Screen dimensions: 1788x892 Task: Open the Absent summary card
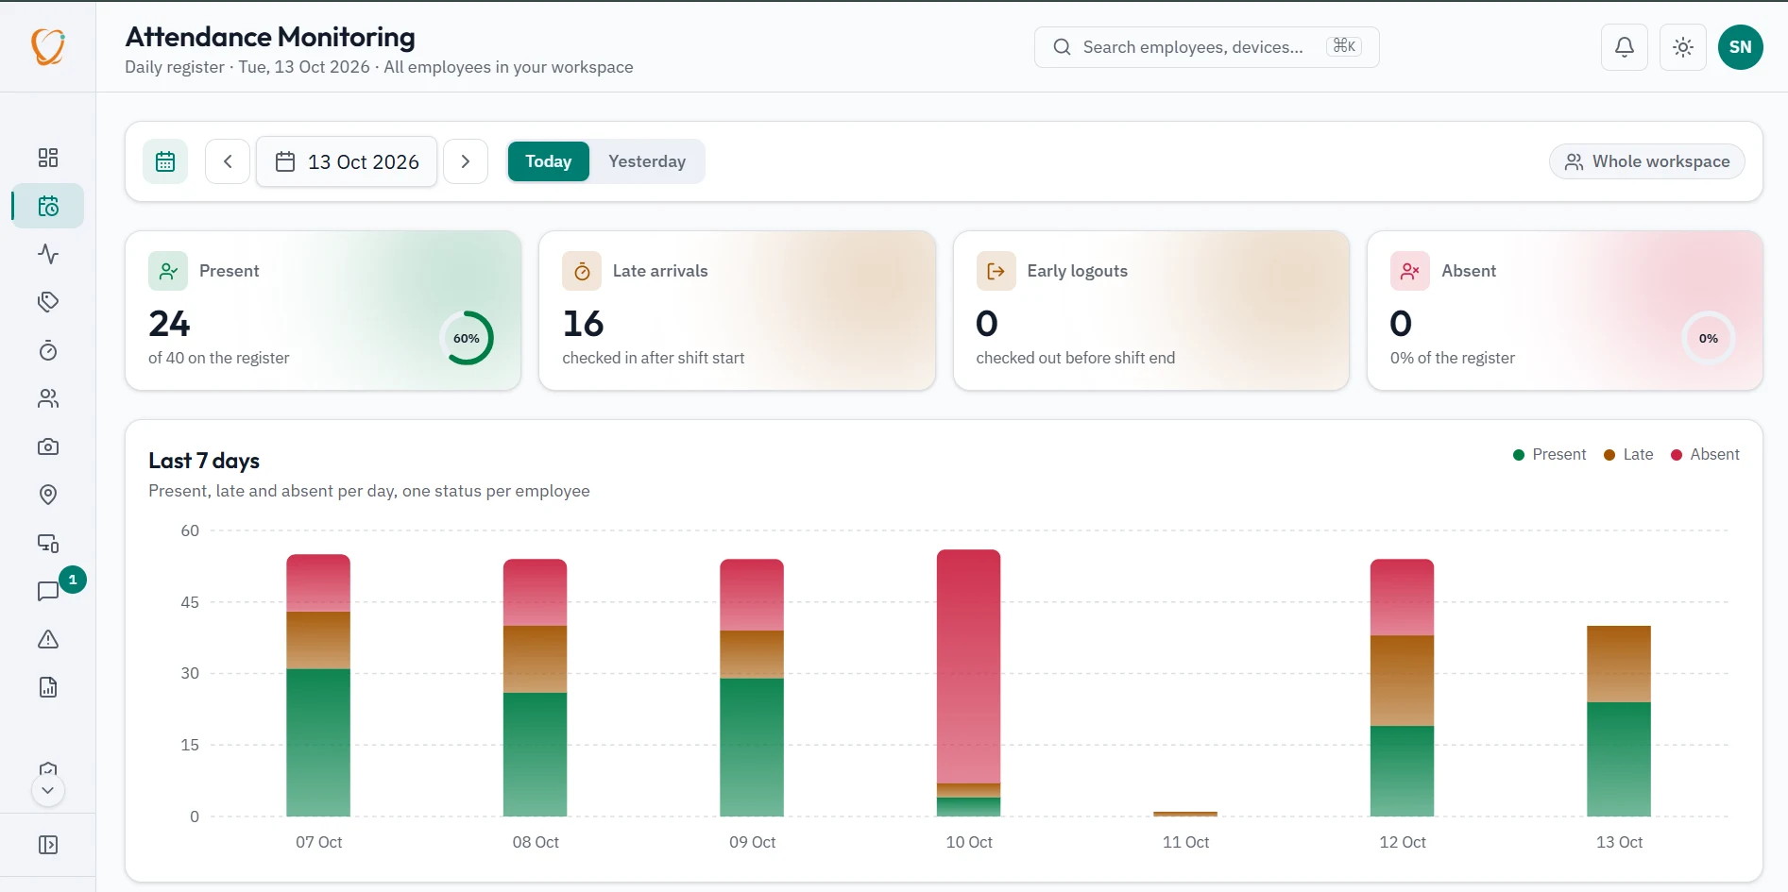[1565, 311]
